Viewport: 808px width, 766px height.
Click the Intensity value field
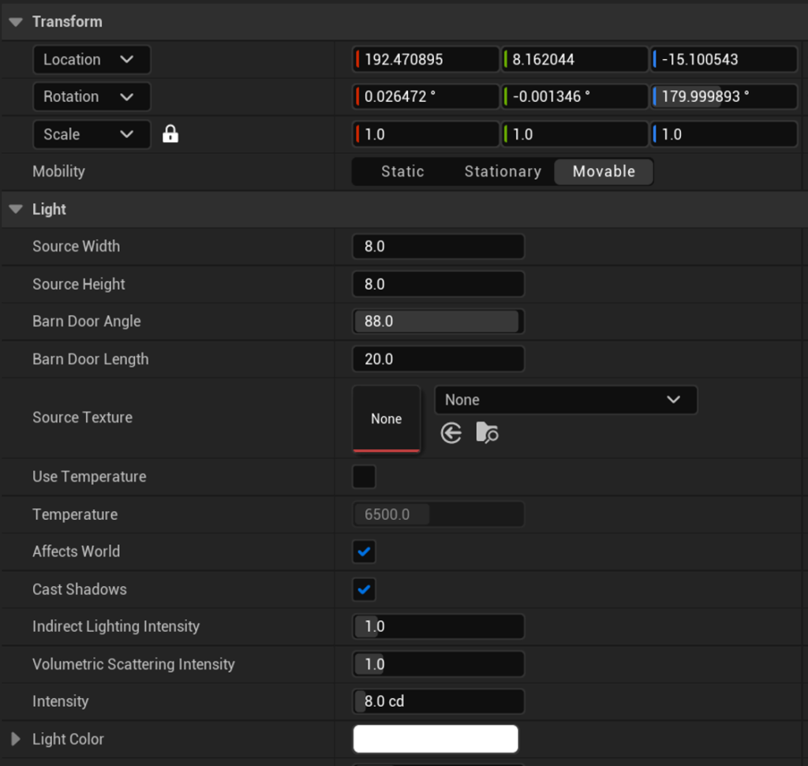438,701
